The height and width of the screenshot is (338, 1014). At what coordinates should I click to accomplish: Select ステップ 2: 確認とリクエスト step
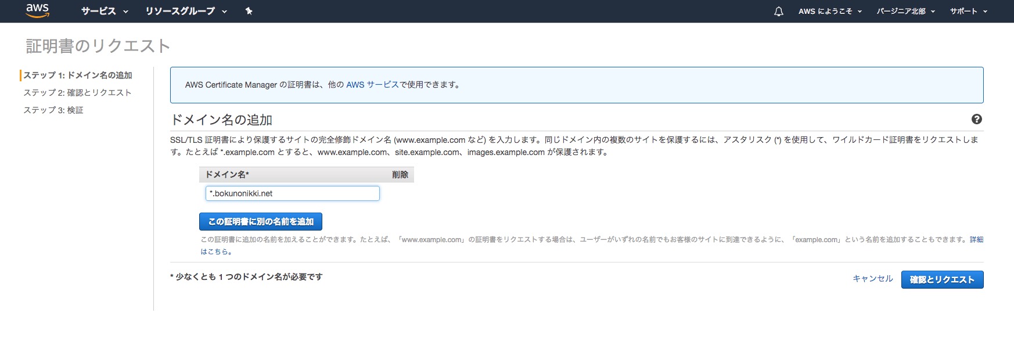point(77,92)
